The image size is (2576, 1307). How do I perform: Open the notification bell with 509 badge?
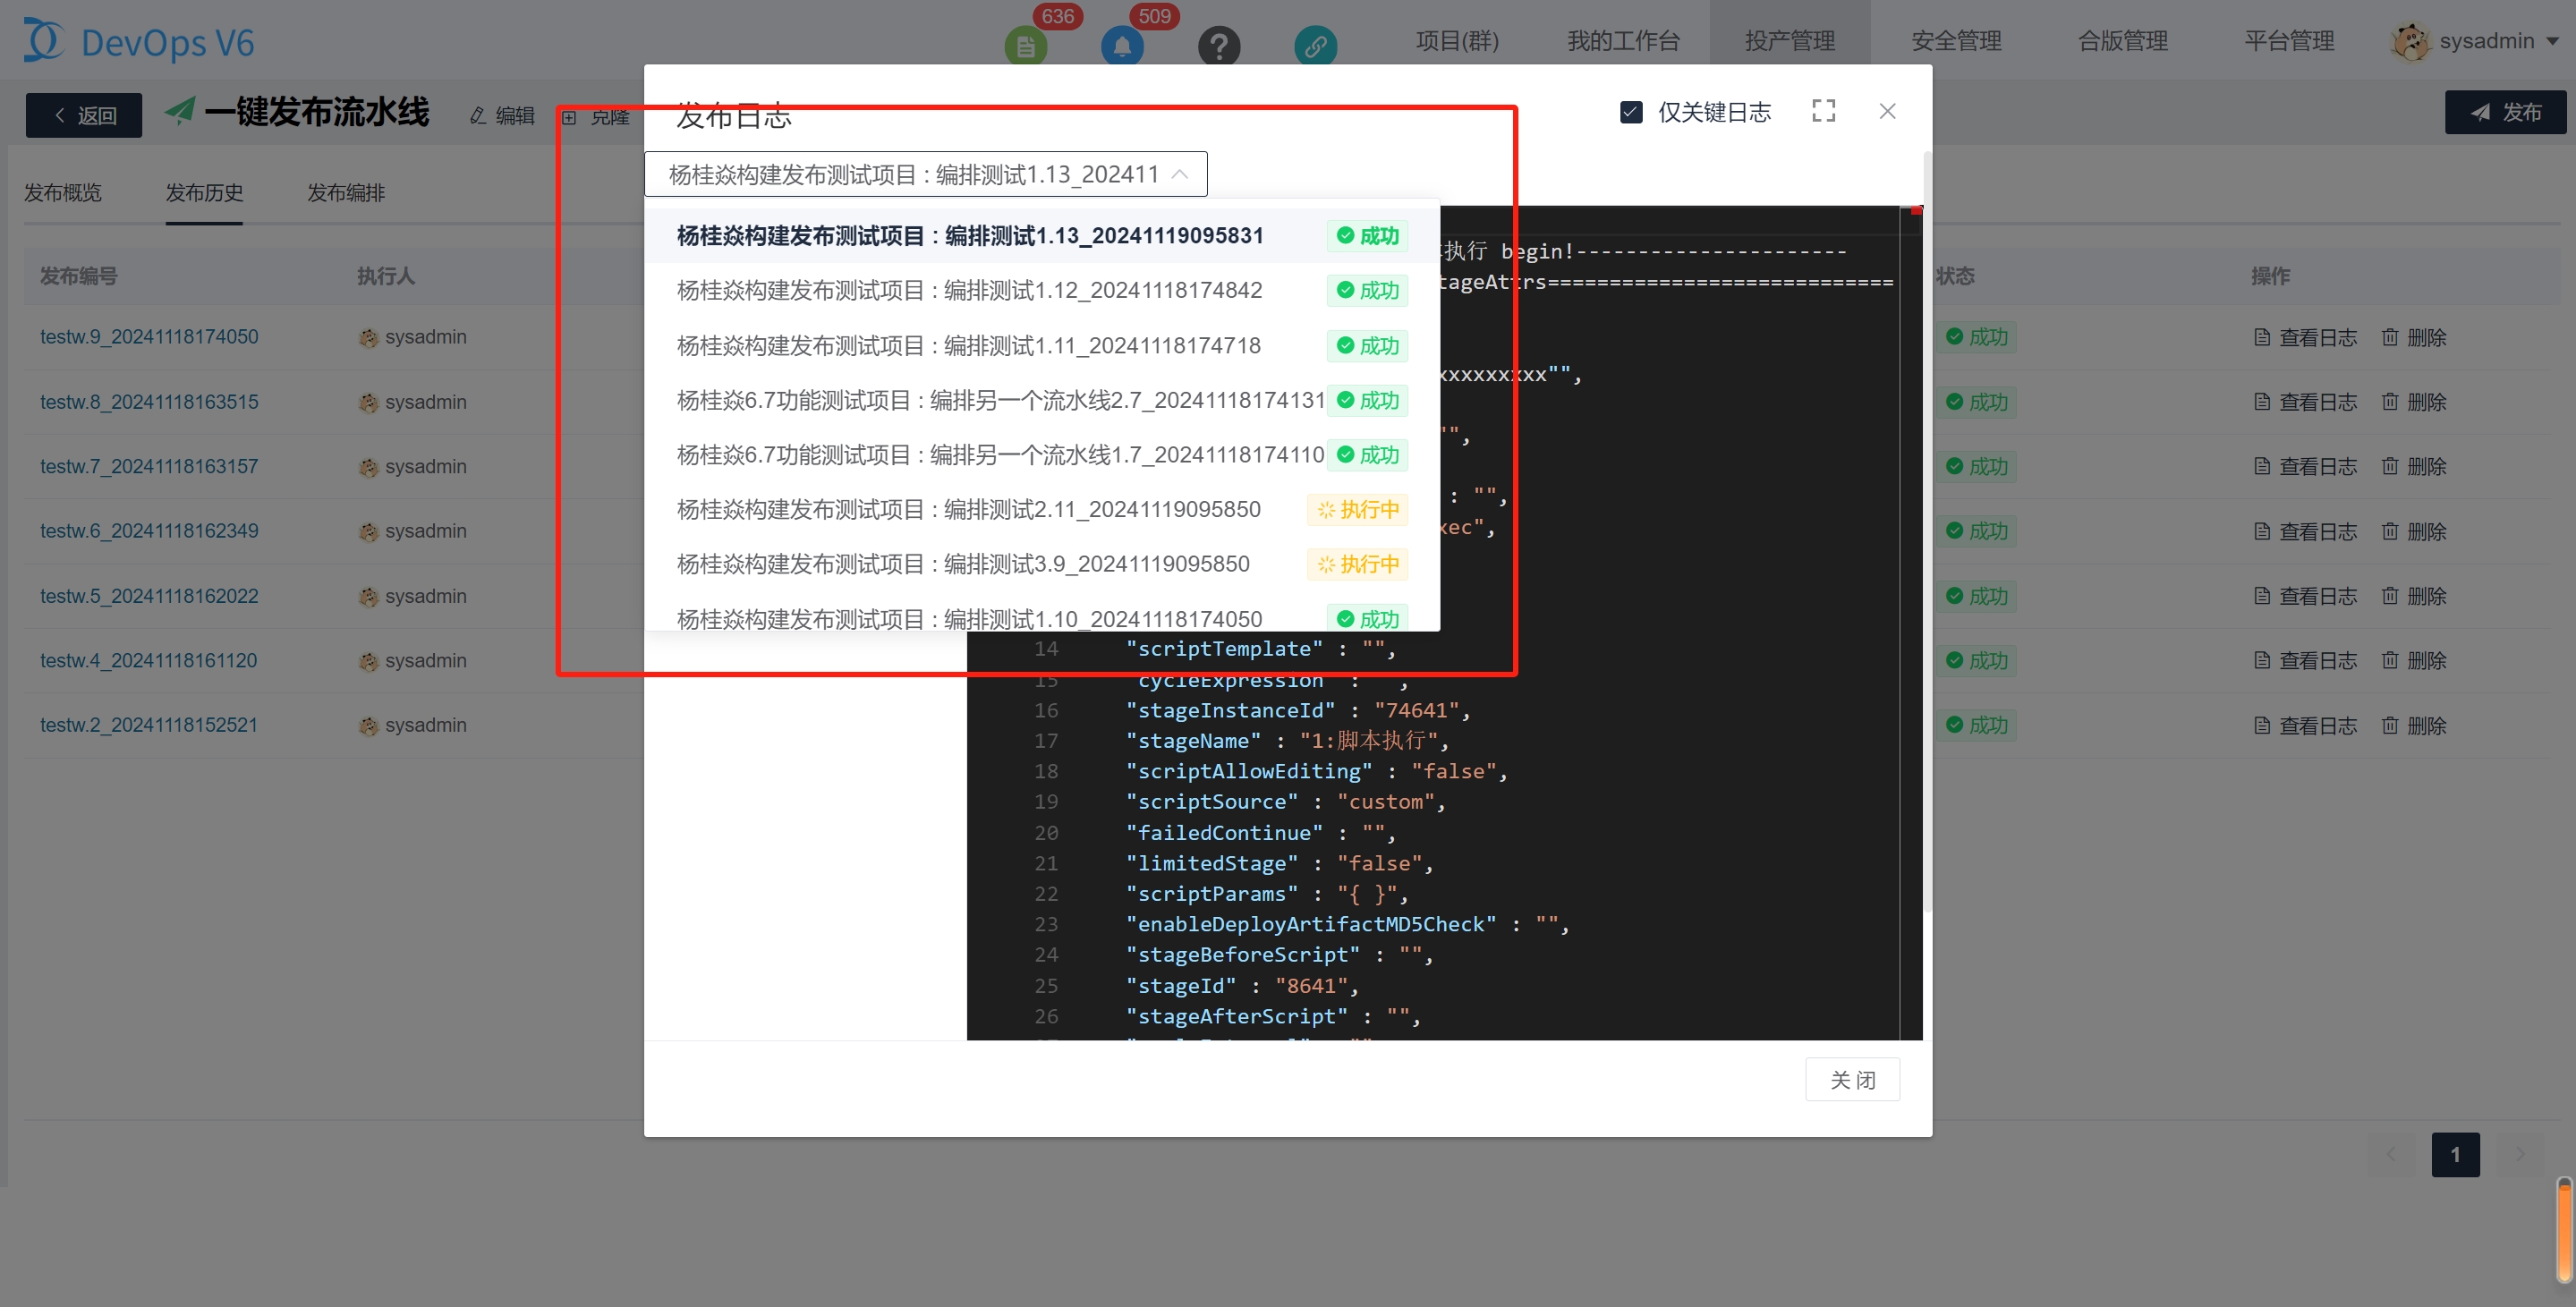[1121, 46]
